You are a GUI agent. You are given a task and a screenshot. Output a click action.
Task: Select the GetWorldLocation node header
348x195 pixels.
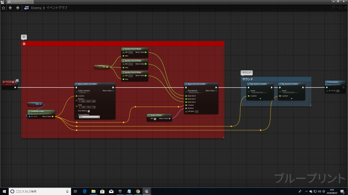(x=41, y=112)
